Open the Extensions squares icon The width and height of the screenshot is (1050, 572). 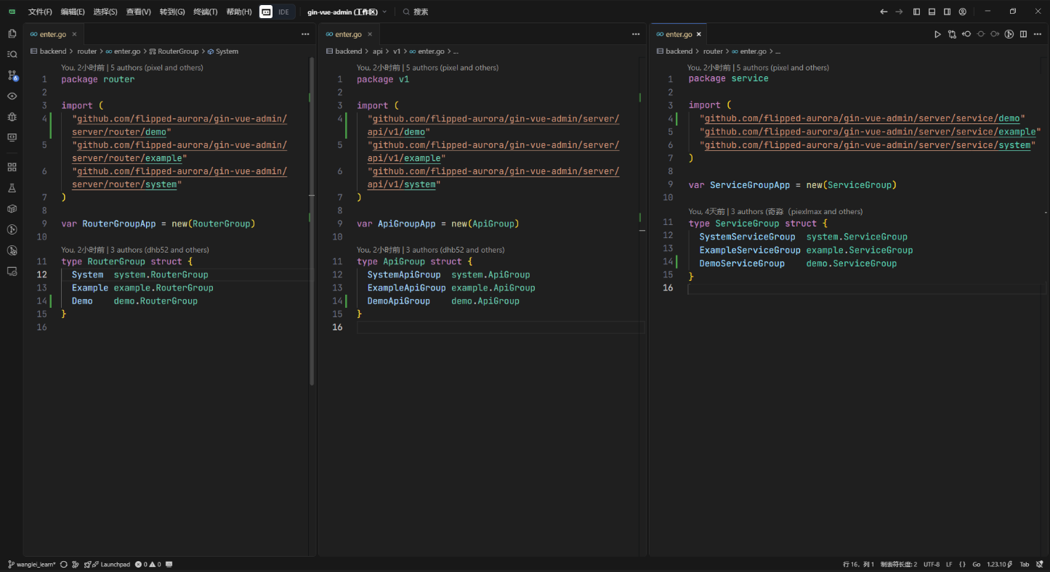click(x=12, y=167)
